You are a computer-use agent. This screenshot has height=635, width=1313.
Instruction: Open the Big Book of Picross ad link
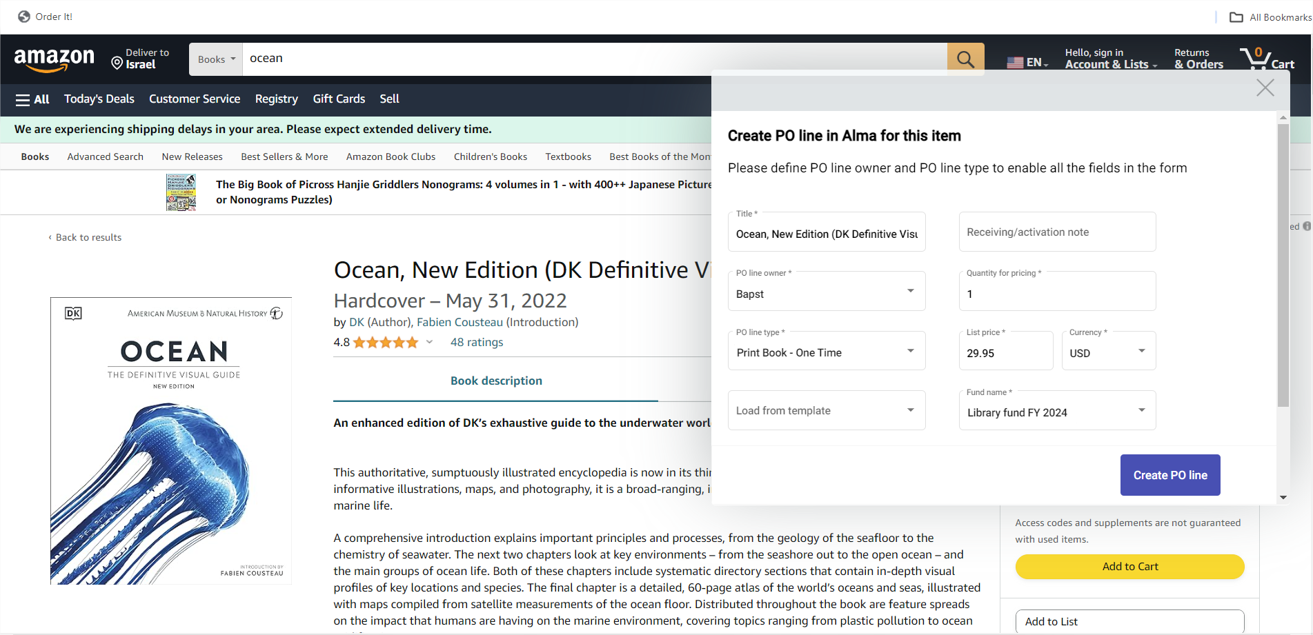pyautogui.click(x=463, y=192)
